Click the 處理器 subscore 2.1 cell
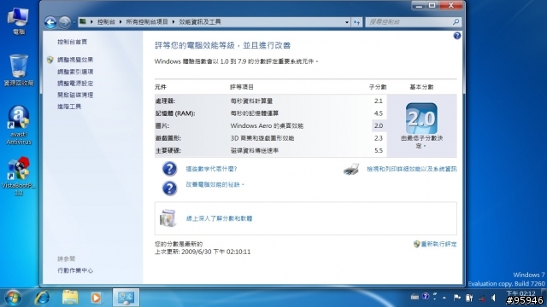Screen dimensions: 547x307 click(379, 101)
